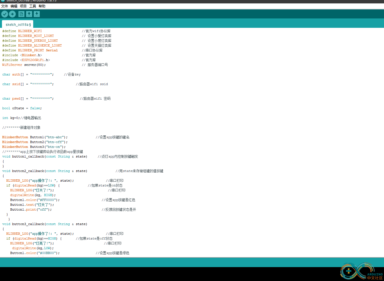
Task: Select the sketch_oct18a tab
Action: pyautogui.click(x=18, y=24)
